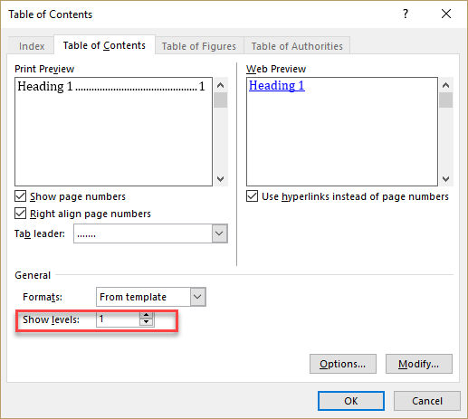Click Web Preview scroll down arrow

445,178
